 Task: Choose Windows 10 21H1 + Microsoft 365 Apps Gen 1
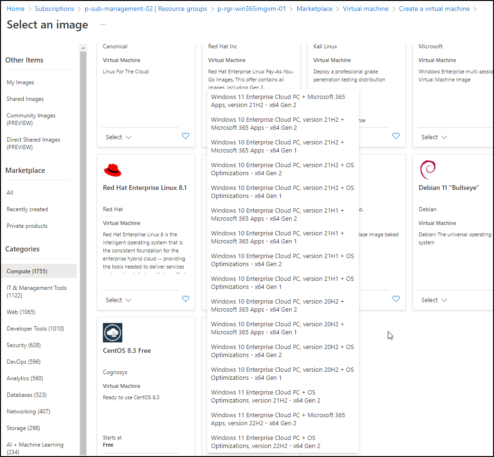(x=283, y=237)
